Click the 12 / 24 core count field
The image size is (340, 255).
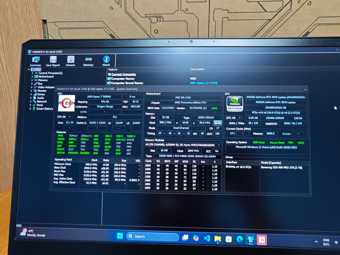tap(70, 122)
